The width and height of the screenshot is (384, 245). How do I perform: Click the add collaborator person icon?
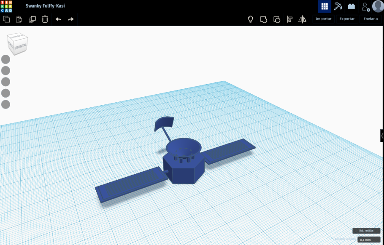pyautogui.click(x=365, y=6)
